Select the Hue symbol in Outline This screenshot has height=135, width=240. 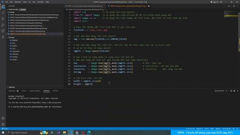coord(13,48)
